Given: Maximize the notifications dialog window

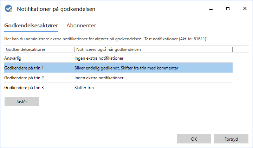Looking at the screenshot, I should pyautogui.click(x=228, y=8).
